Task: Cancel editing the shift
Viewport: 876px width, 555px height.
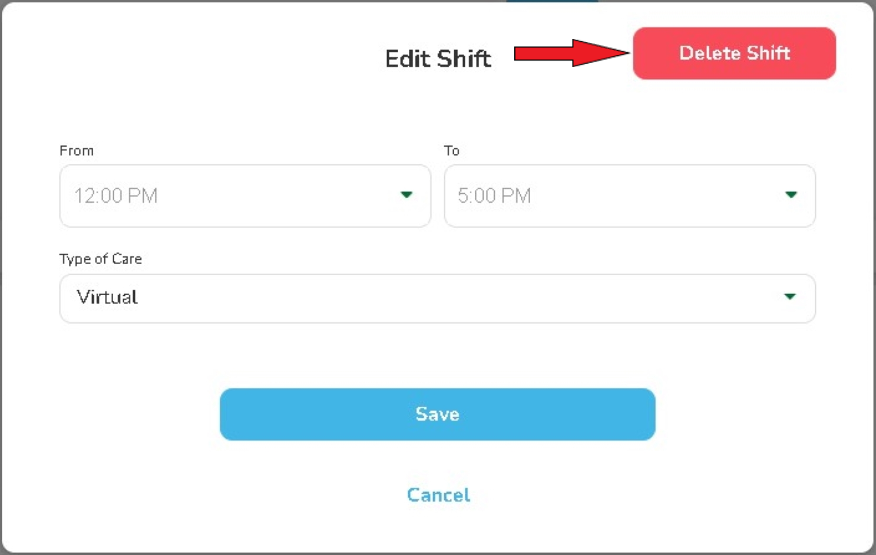Action: [x=438, y=495]
